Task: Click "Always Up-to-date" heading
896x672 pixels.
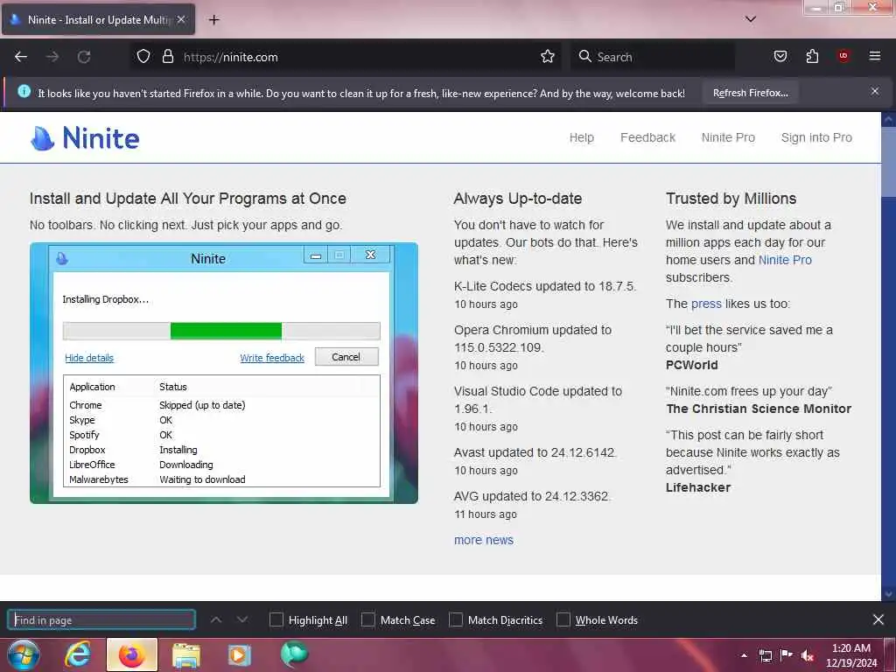Action: pos(518,199)
